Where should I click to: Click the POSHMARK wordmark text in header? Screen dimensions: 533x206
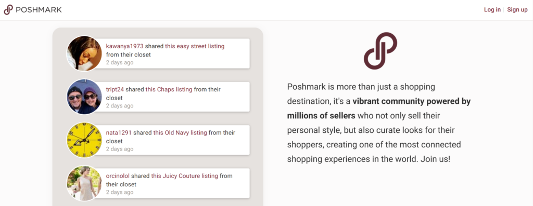click(39, 10)
